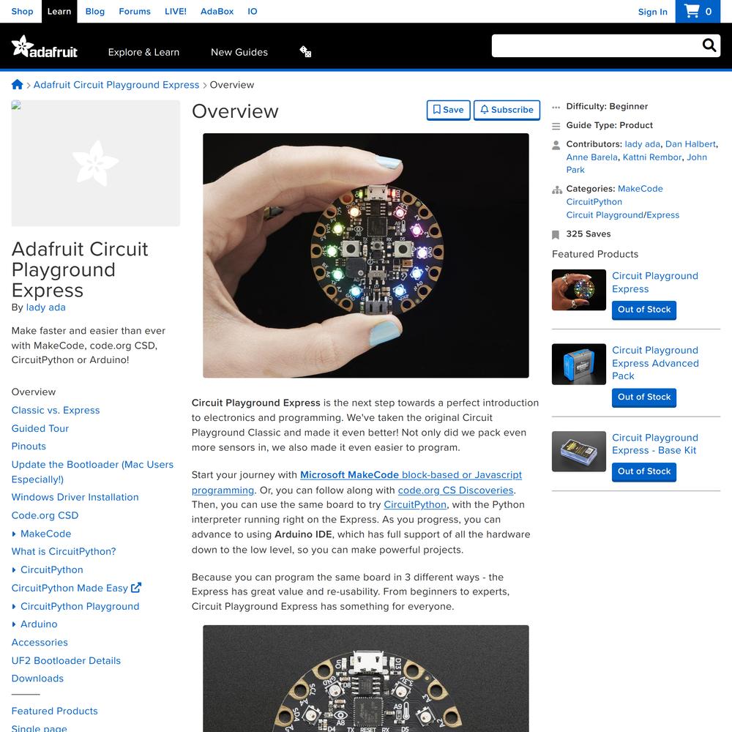This screenshot has width=732, height=732.
Task: Expand the MakeCode section
Action: [13, 534]
